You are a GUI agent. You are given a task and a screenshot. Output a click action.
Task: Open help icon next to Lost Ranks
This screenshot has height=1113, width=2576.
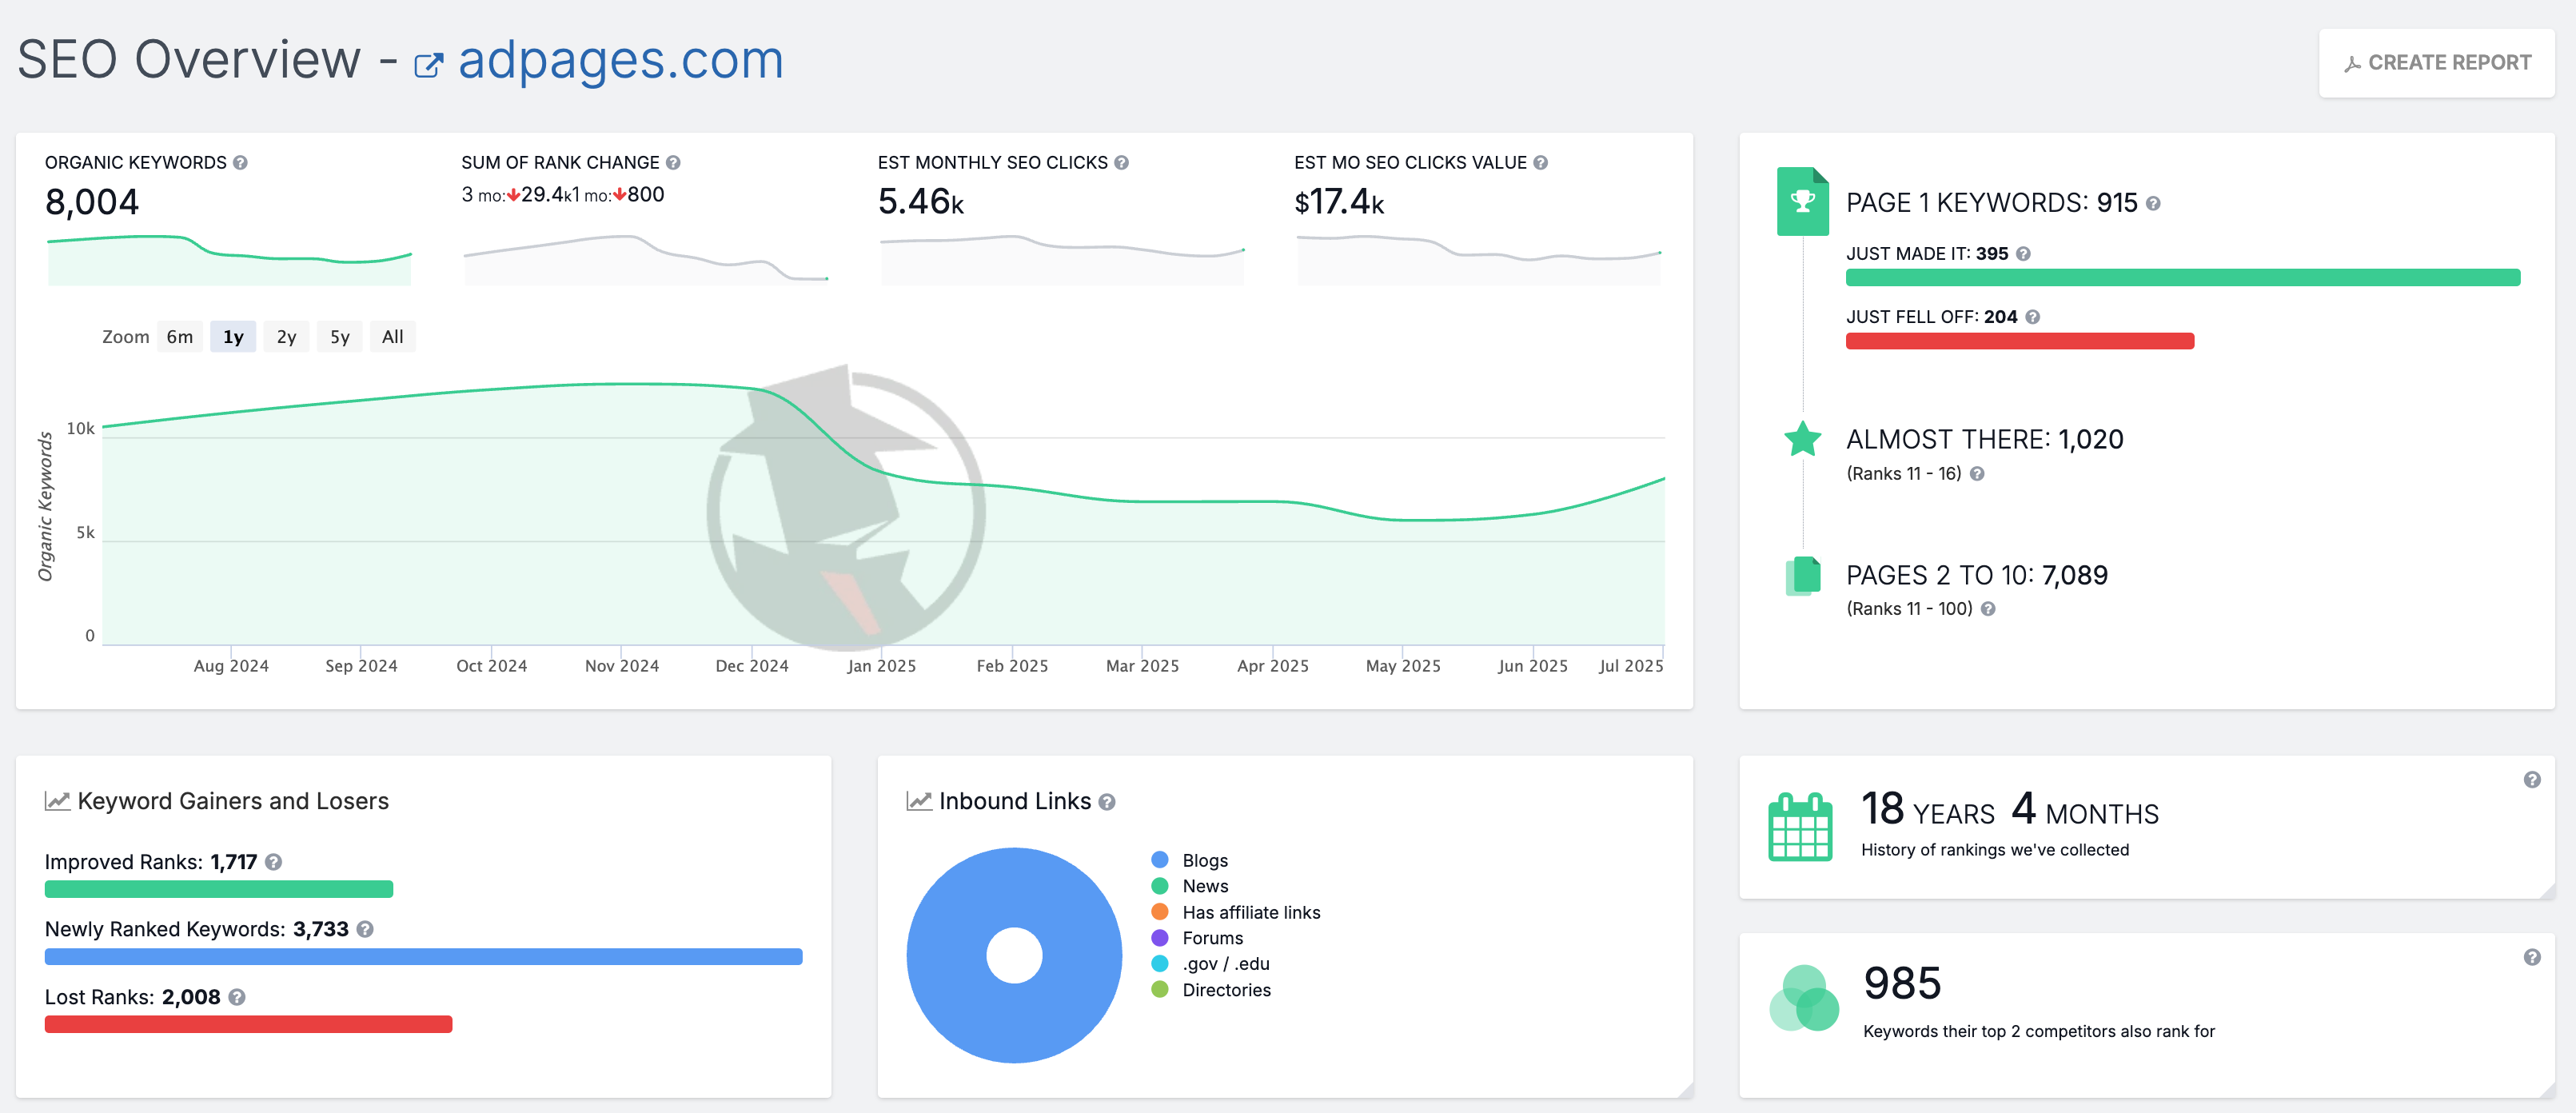(x=237, y=997)
